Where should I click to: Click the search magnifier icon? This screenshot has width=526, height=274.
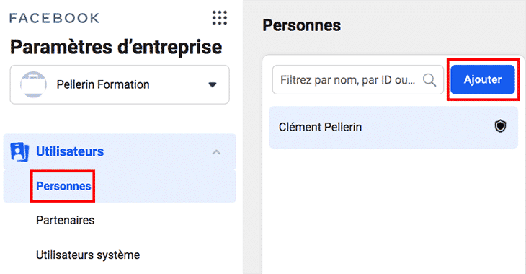coord(429,80)
